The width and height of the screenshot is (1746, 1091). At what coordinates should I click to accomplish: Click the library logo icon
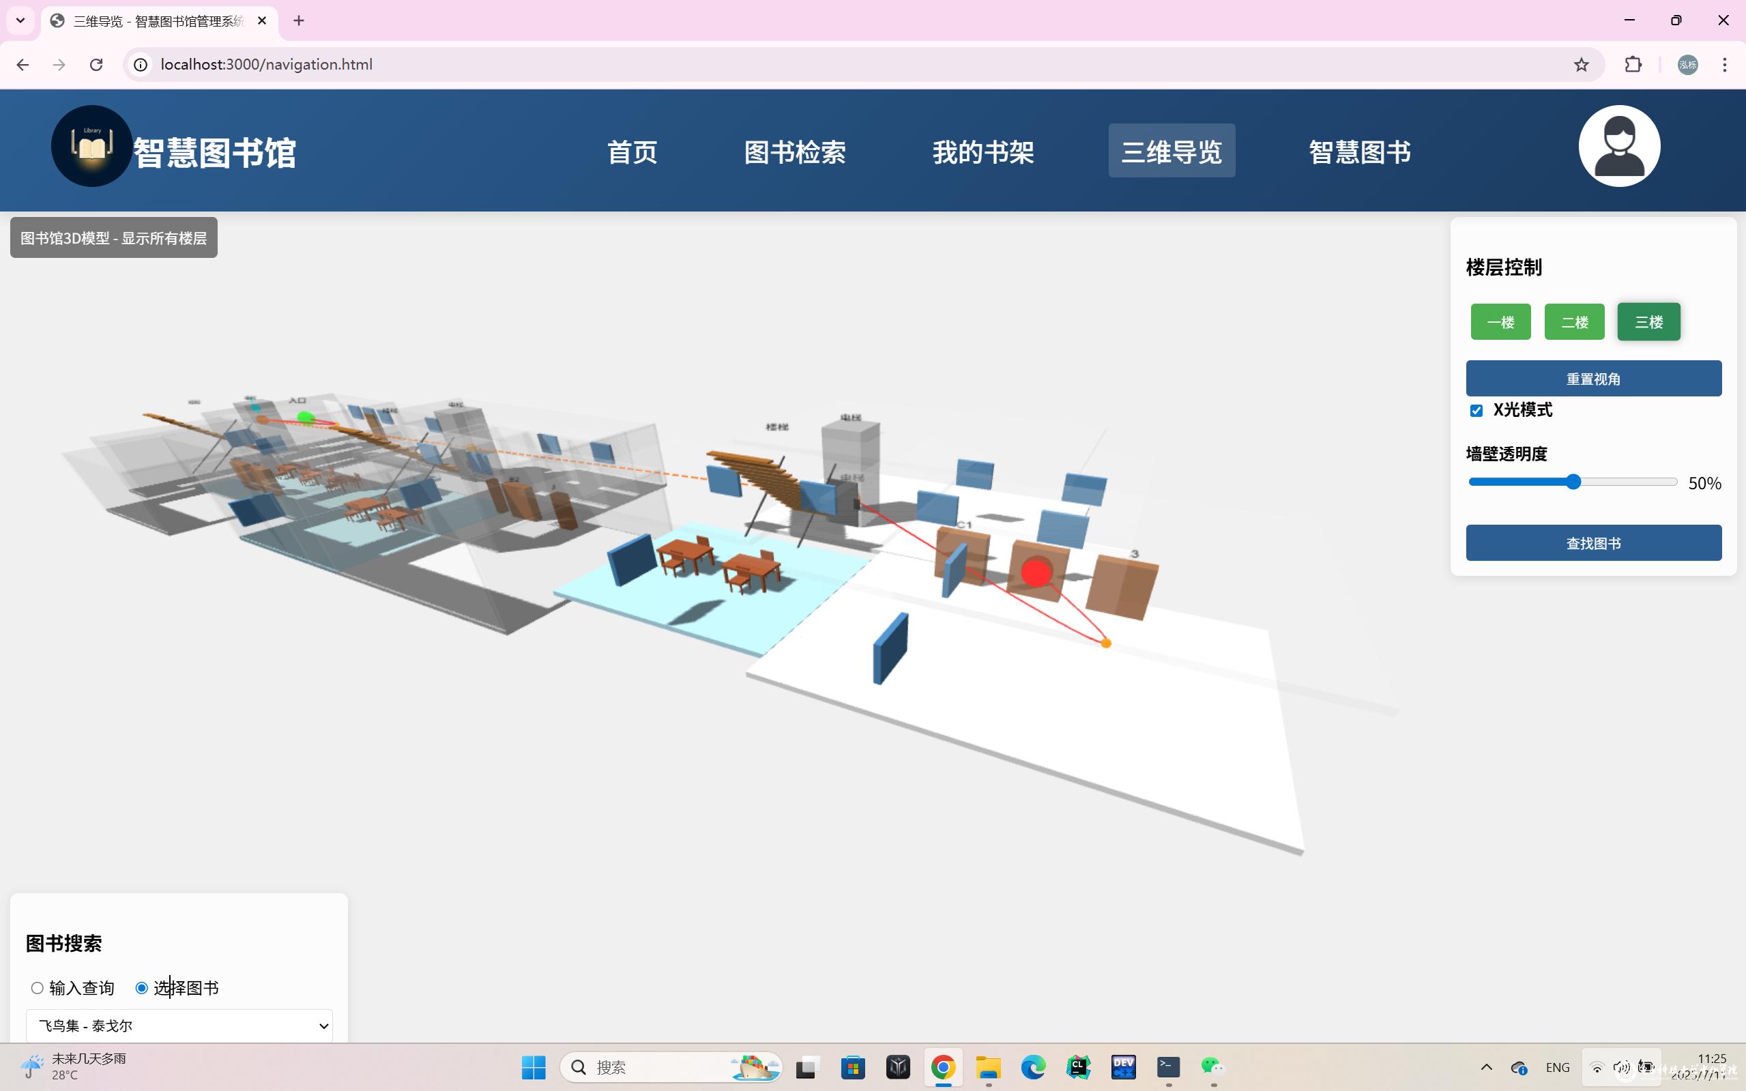[91, 146]
